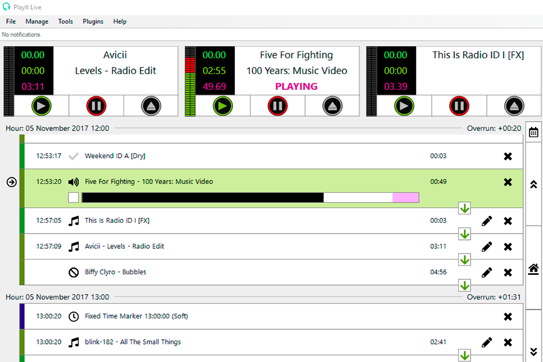This screenshot has height=362, width=543.
Task: Pause the Avicii Levels player deck
Action: (96, 106)
